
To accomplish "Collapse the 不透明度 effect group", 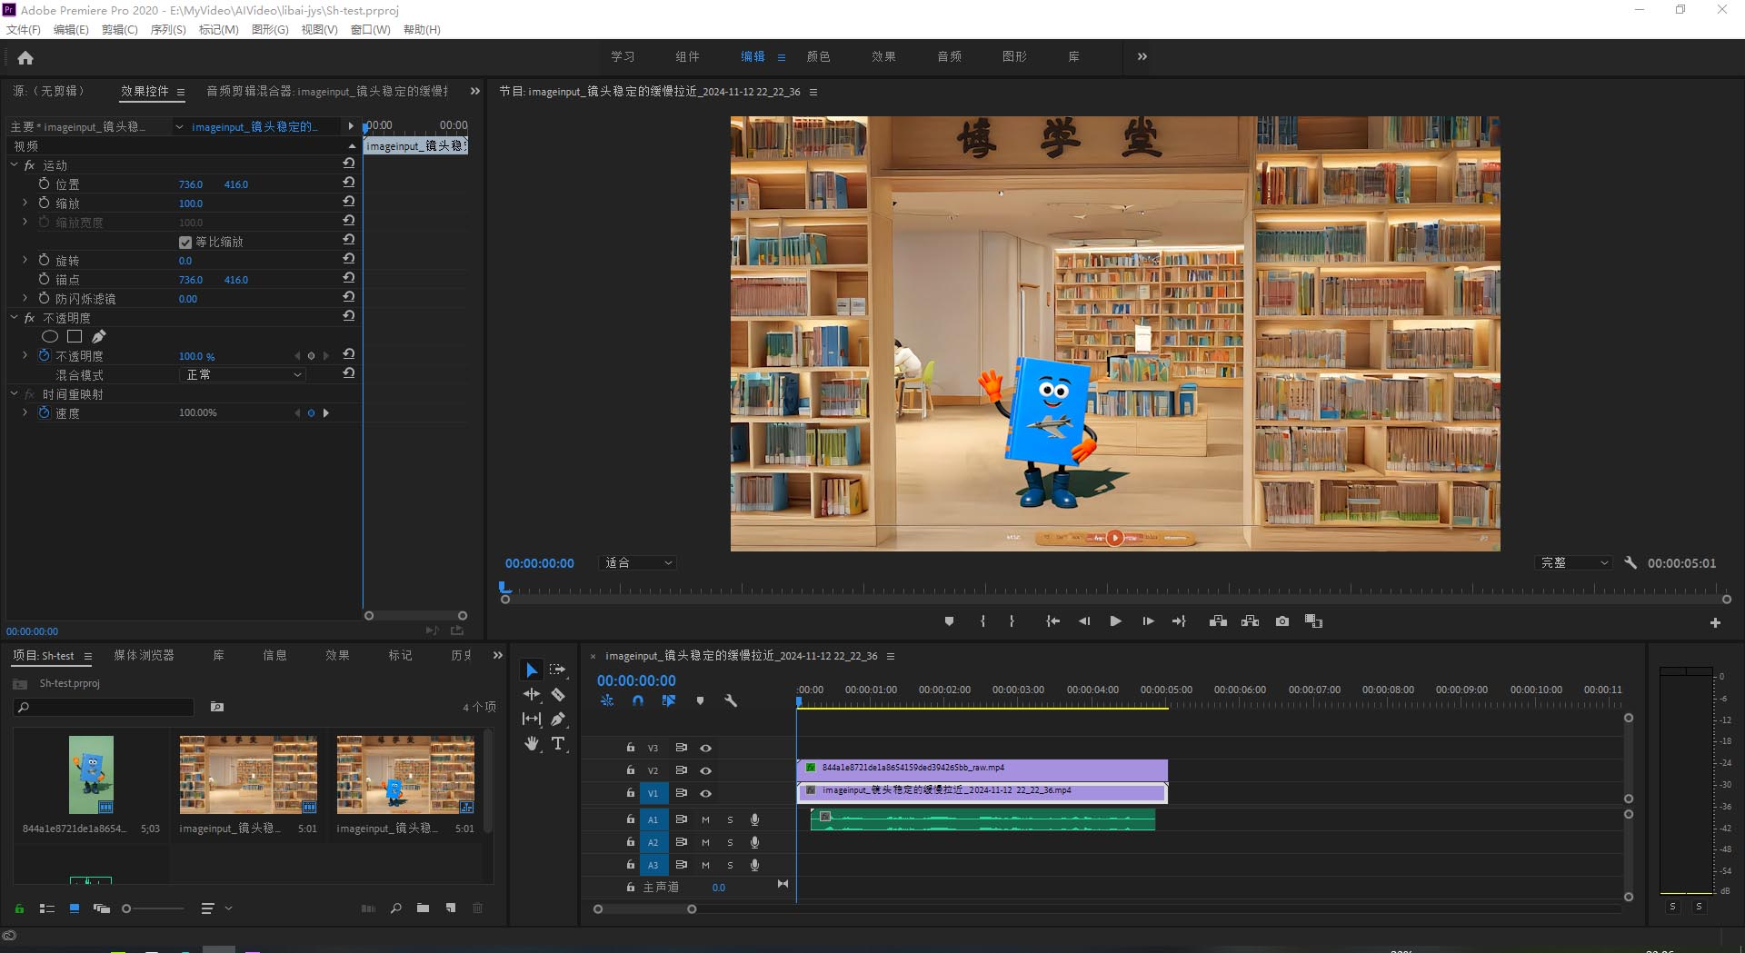I will [x=14, y=317].
